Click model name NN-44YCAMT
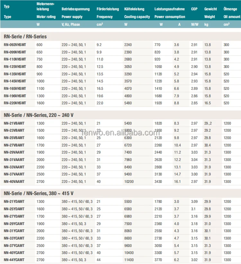 click(14, 260)
